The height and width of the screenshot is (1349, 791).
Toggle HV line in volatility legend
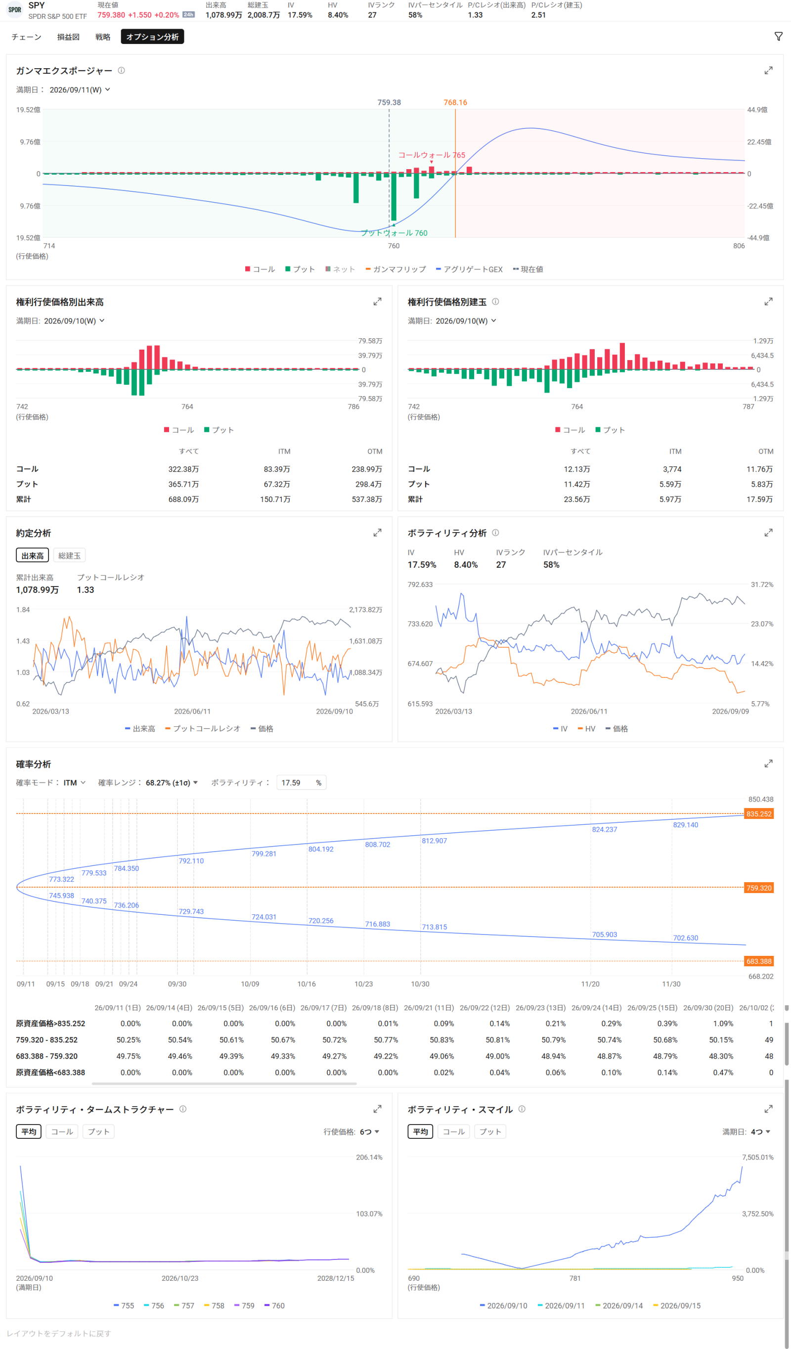(586, 729)
